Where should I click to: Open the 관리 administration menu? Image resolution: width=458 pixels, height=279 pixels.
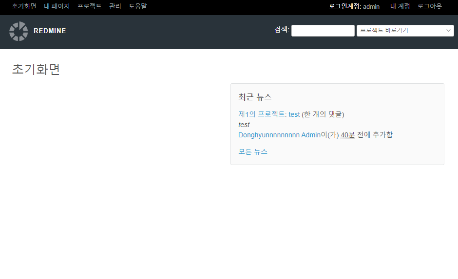[115, 6]
